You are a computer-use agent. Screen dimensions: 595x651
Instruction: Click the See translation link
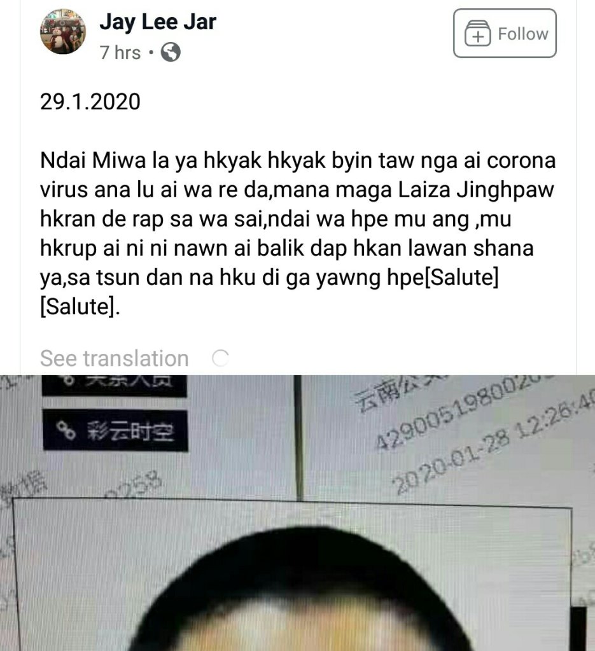tap(114, 358)
